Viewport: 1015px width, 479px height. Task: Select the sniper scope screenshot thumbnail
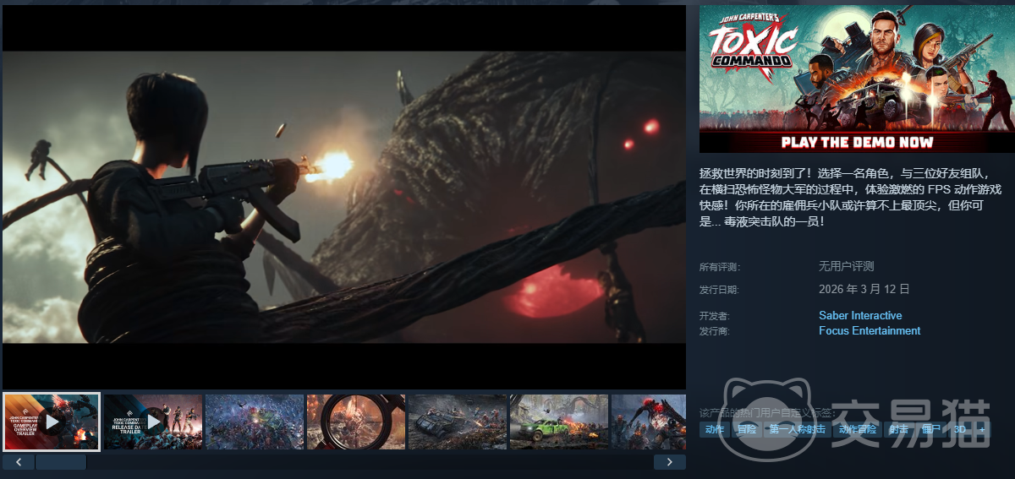356,421
